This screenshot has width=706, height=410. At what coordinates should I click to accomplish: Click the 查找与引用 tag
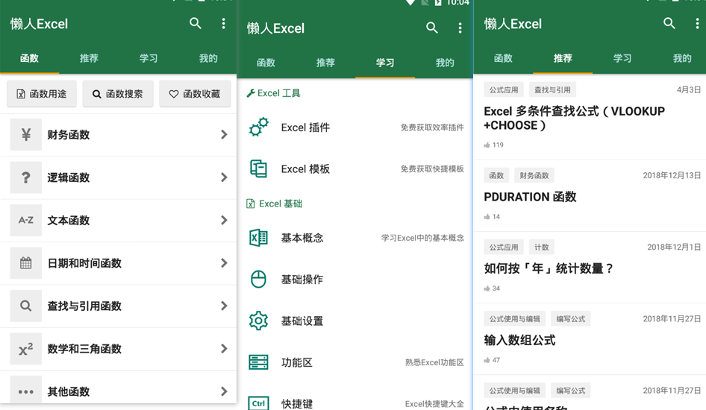click(552, 90)
